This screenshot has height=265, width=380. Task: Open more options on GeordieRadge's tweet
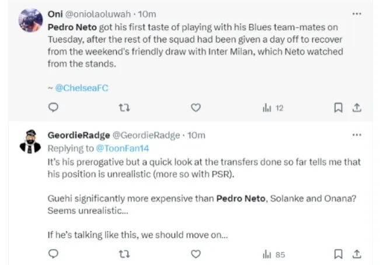click(357, 135)
